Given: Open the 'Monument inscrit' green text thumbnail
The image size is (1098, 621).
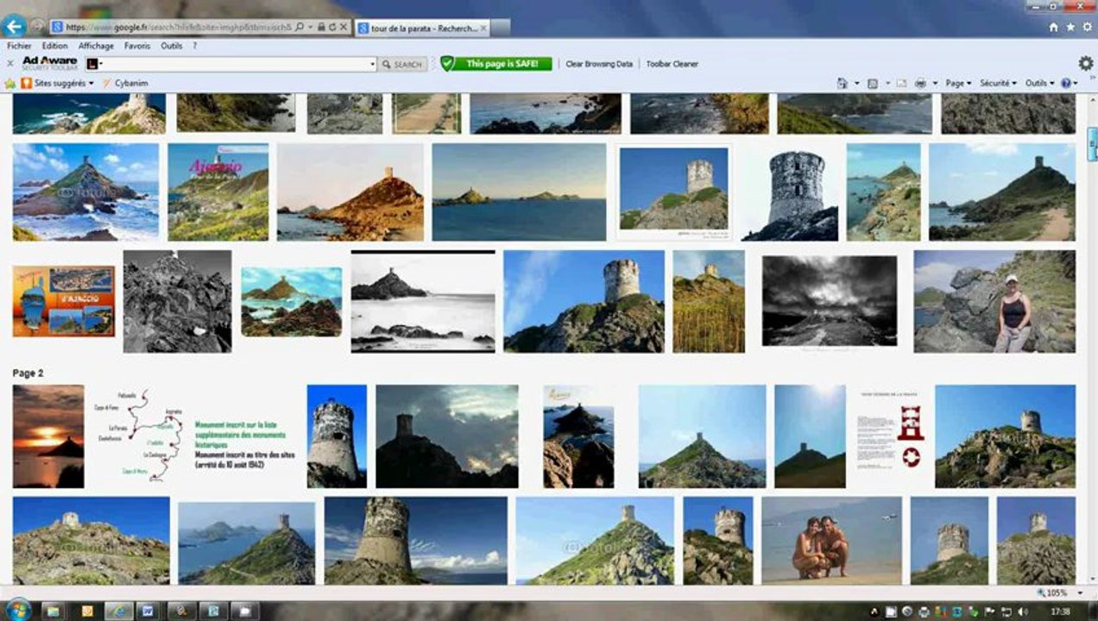Looking at the screenshot, I should [244, 445].
